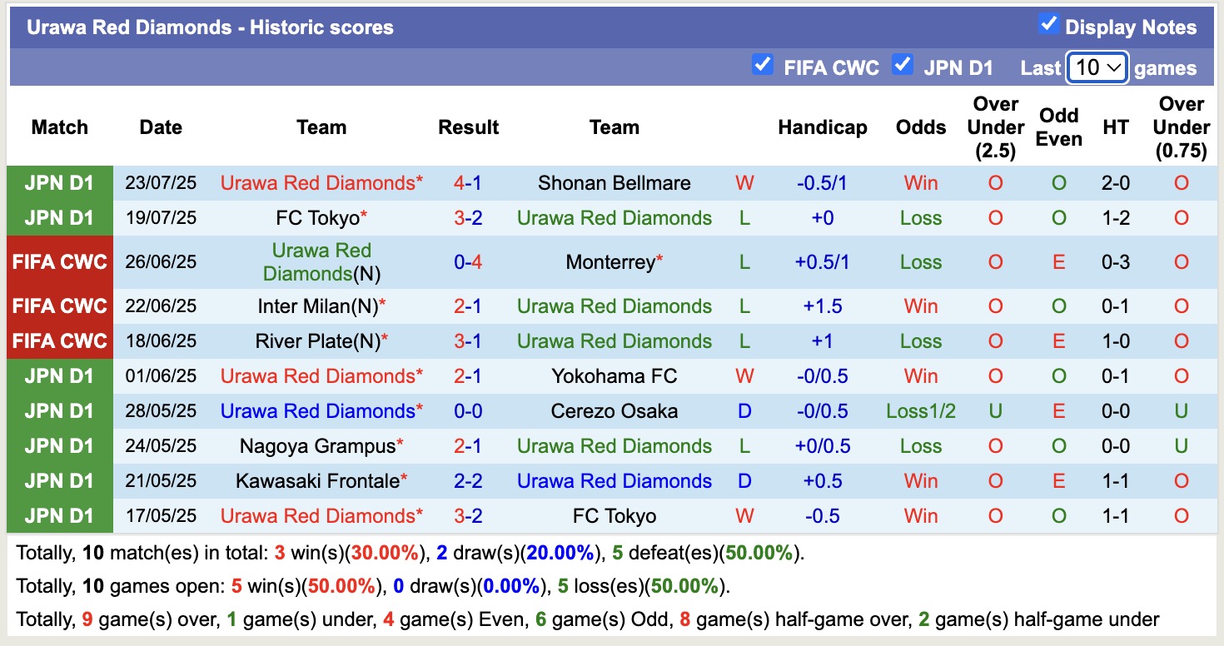
Task: Click the Handicap column header
Action: pos(823,127)
